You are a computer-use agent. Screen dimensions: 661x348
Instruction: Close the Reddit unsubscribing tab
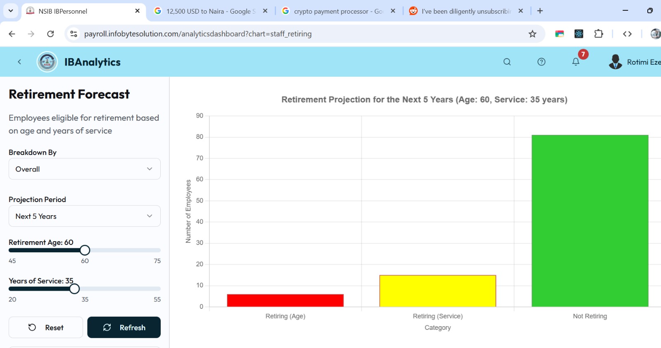tap(521, 11)
